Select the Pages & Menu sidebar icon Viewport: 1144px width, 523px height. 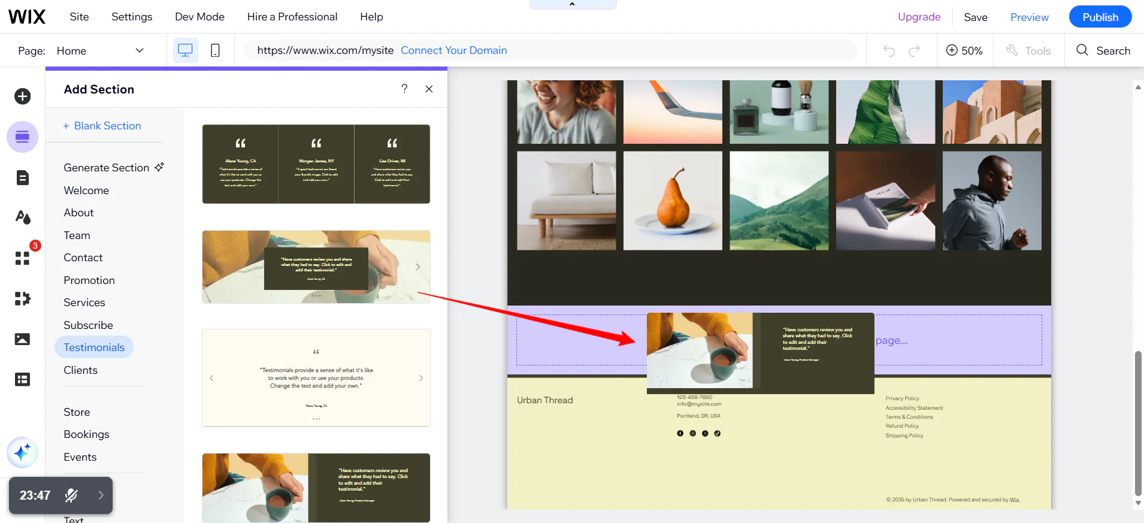point(23,177)
